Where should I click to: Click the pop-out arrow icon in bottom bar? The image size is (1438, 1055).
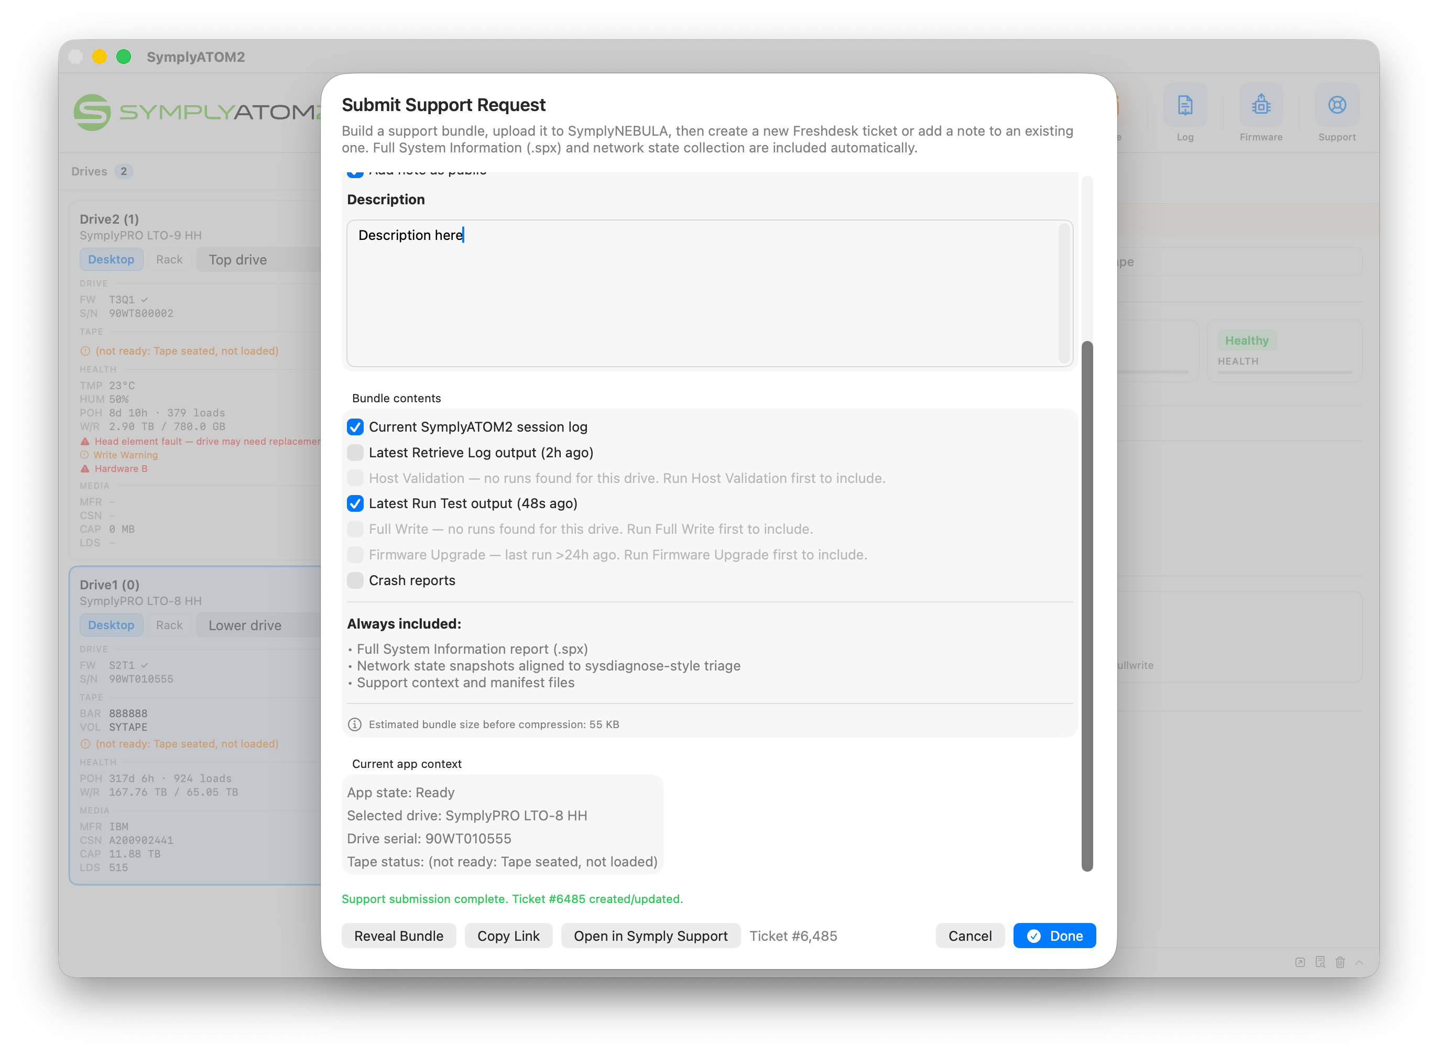click(x=1299, y=962)
